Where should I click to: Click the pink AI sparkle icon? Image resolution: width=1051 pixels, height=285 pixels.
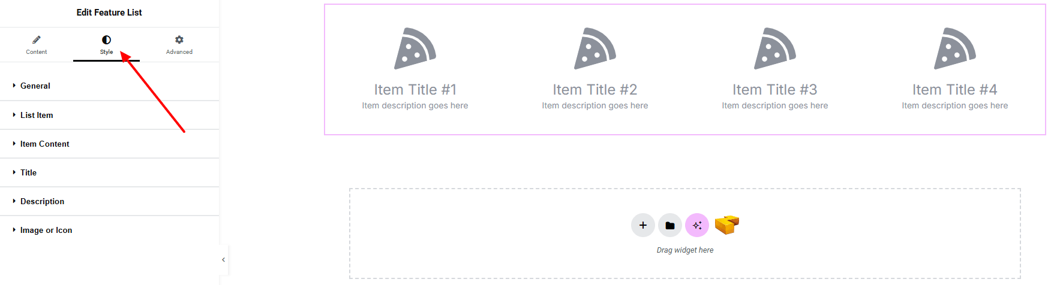697,225
